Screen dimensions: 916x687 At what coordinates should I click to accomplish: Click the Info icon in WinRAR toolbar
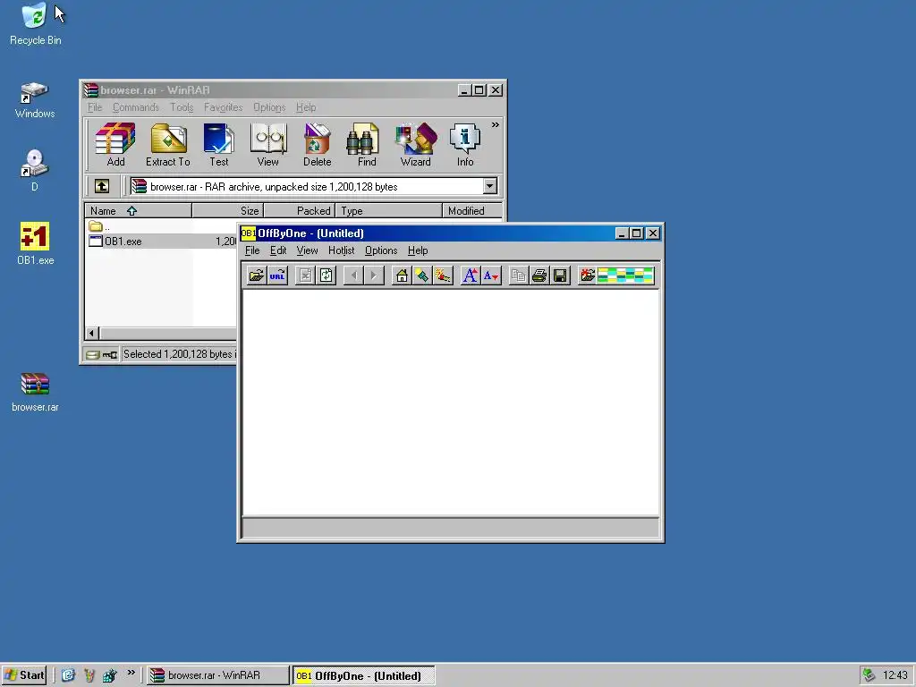[x=465, y=145]
